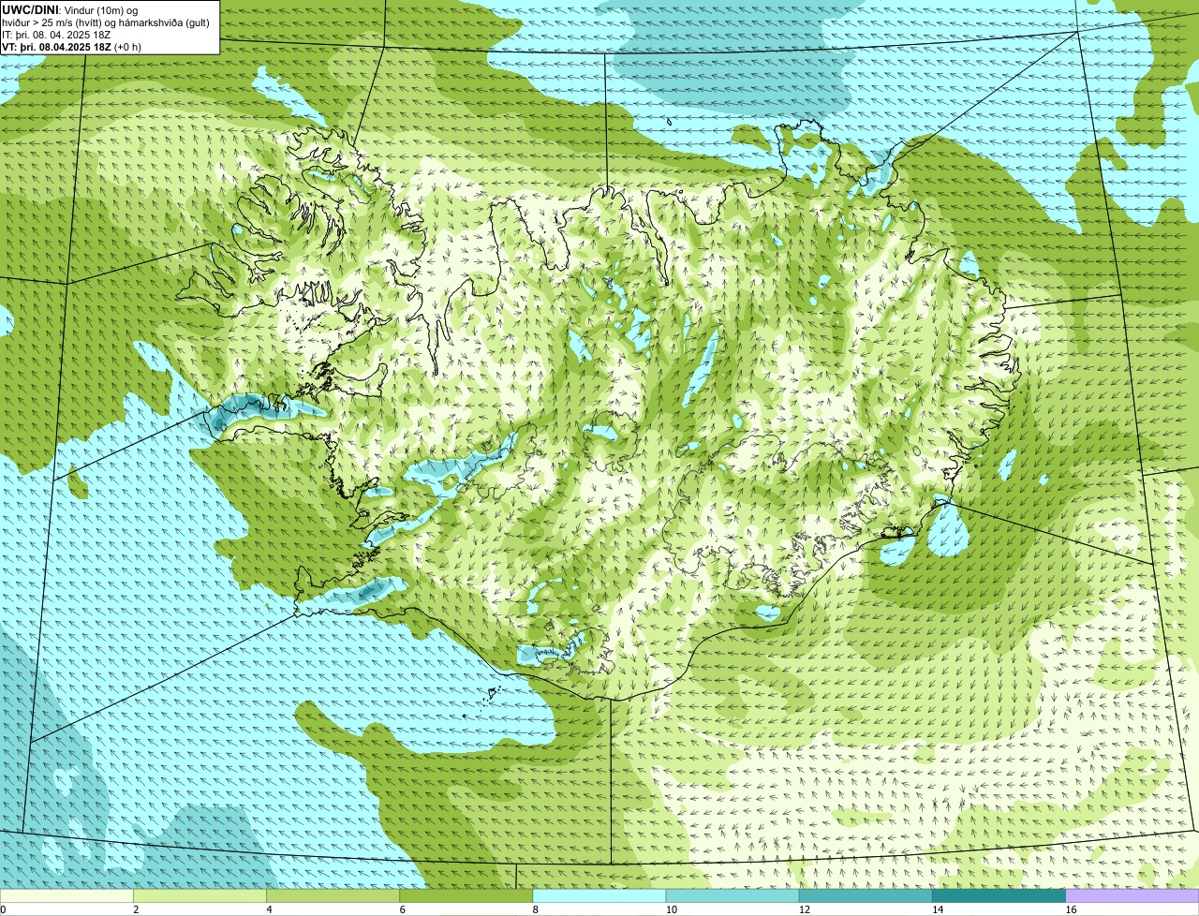The width and height of the screenshot is (1199, 916).
Task: Click the colorbar tick label '6'
Action: click(x=402, y=909)
